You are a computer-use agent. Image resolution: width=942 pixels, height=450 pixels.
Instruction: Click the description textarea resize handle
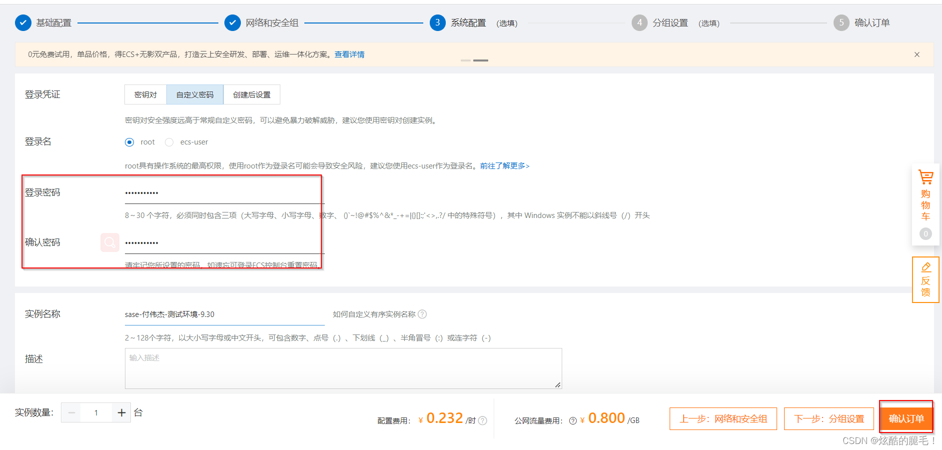(558, 384)
